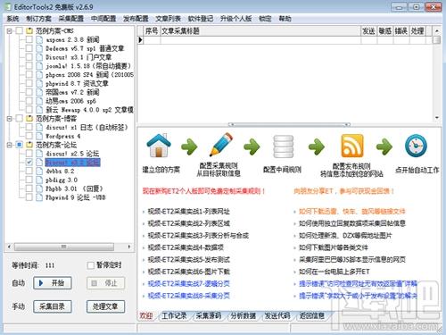Click the pencil icon for 配置采集规则
The width and height of the screenshot is (446, 335).
pos(221,145)
